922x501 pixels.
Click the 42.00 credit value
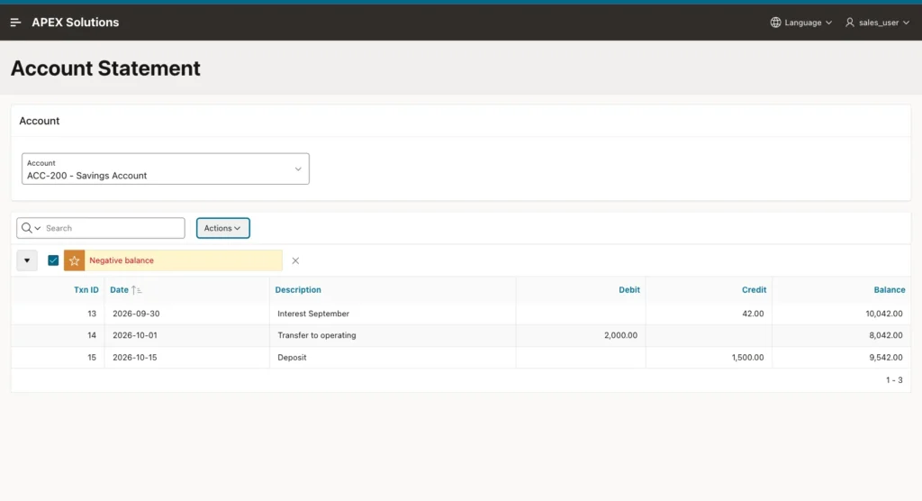pyautogui.click(x=753, y=314)
